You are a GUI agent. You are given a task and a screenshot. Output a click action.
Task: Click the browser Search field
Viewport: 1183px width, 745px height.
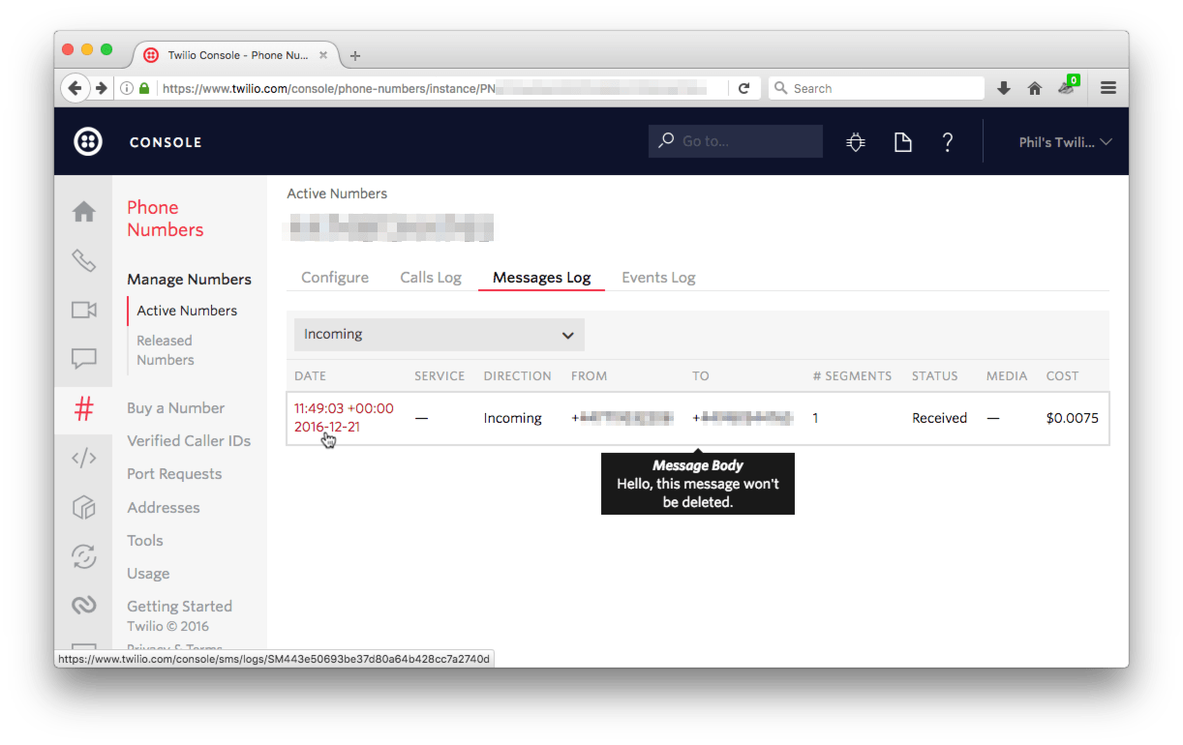click(876, 88)
